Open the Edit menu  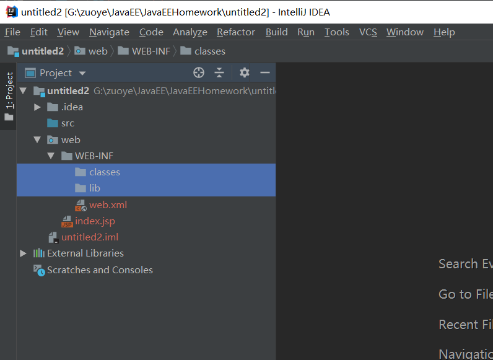pyautogui.click(x=39, y=32)
